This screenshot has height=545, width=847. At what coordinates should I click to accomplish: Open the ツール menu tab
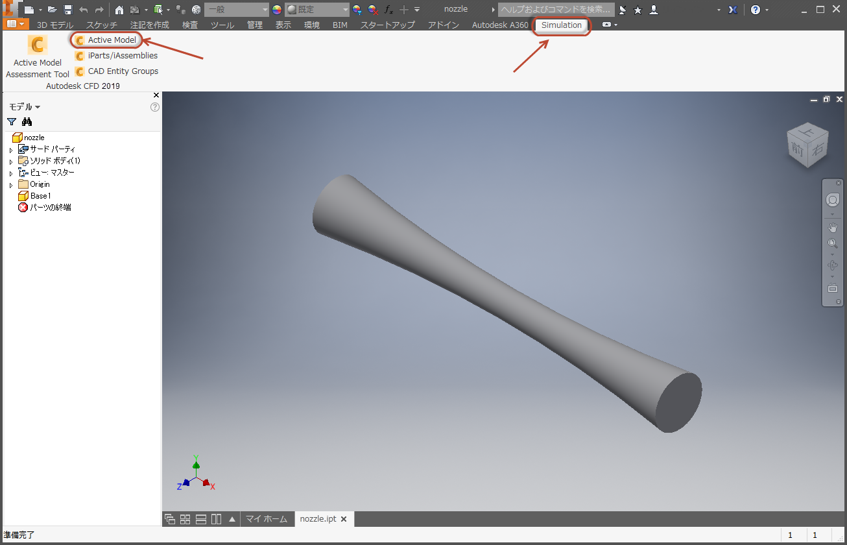click(222, 25)
